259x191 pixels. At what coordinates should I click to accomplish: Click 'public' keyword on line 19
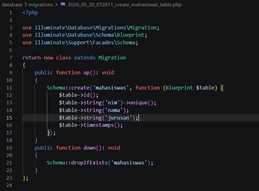coord(44,148)
